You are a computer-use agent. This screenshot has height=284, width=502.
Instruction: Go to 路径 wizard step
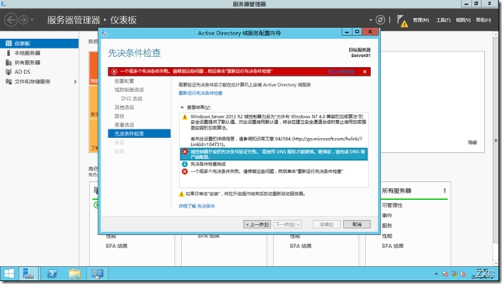(119, 116)
